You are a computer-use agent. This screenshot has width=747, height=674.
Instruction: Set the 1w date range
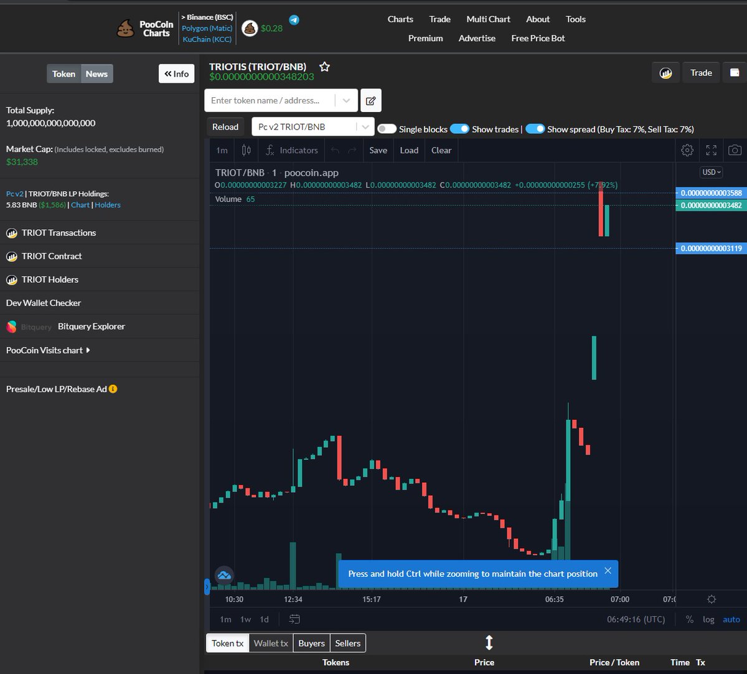(x=246, y=619)
